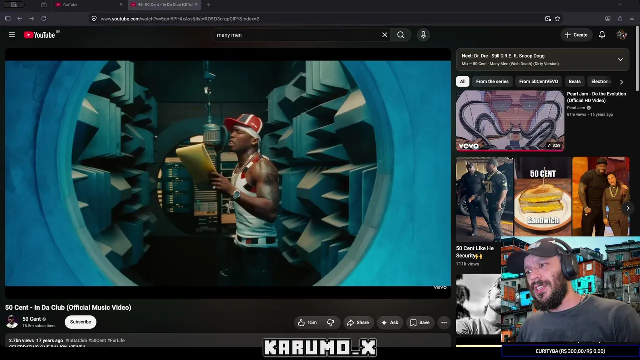Image resolution: width=640 pixels, height=360 pixels.
Task: Open the browser application menu
Action: tap(632, 18)
